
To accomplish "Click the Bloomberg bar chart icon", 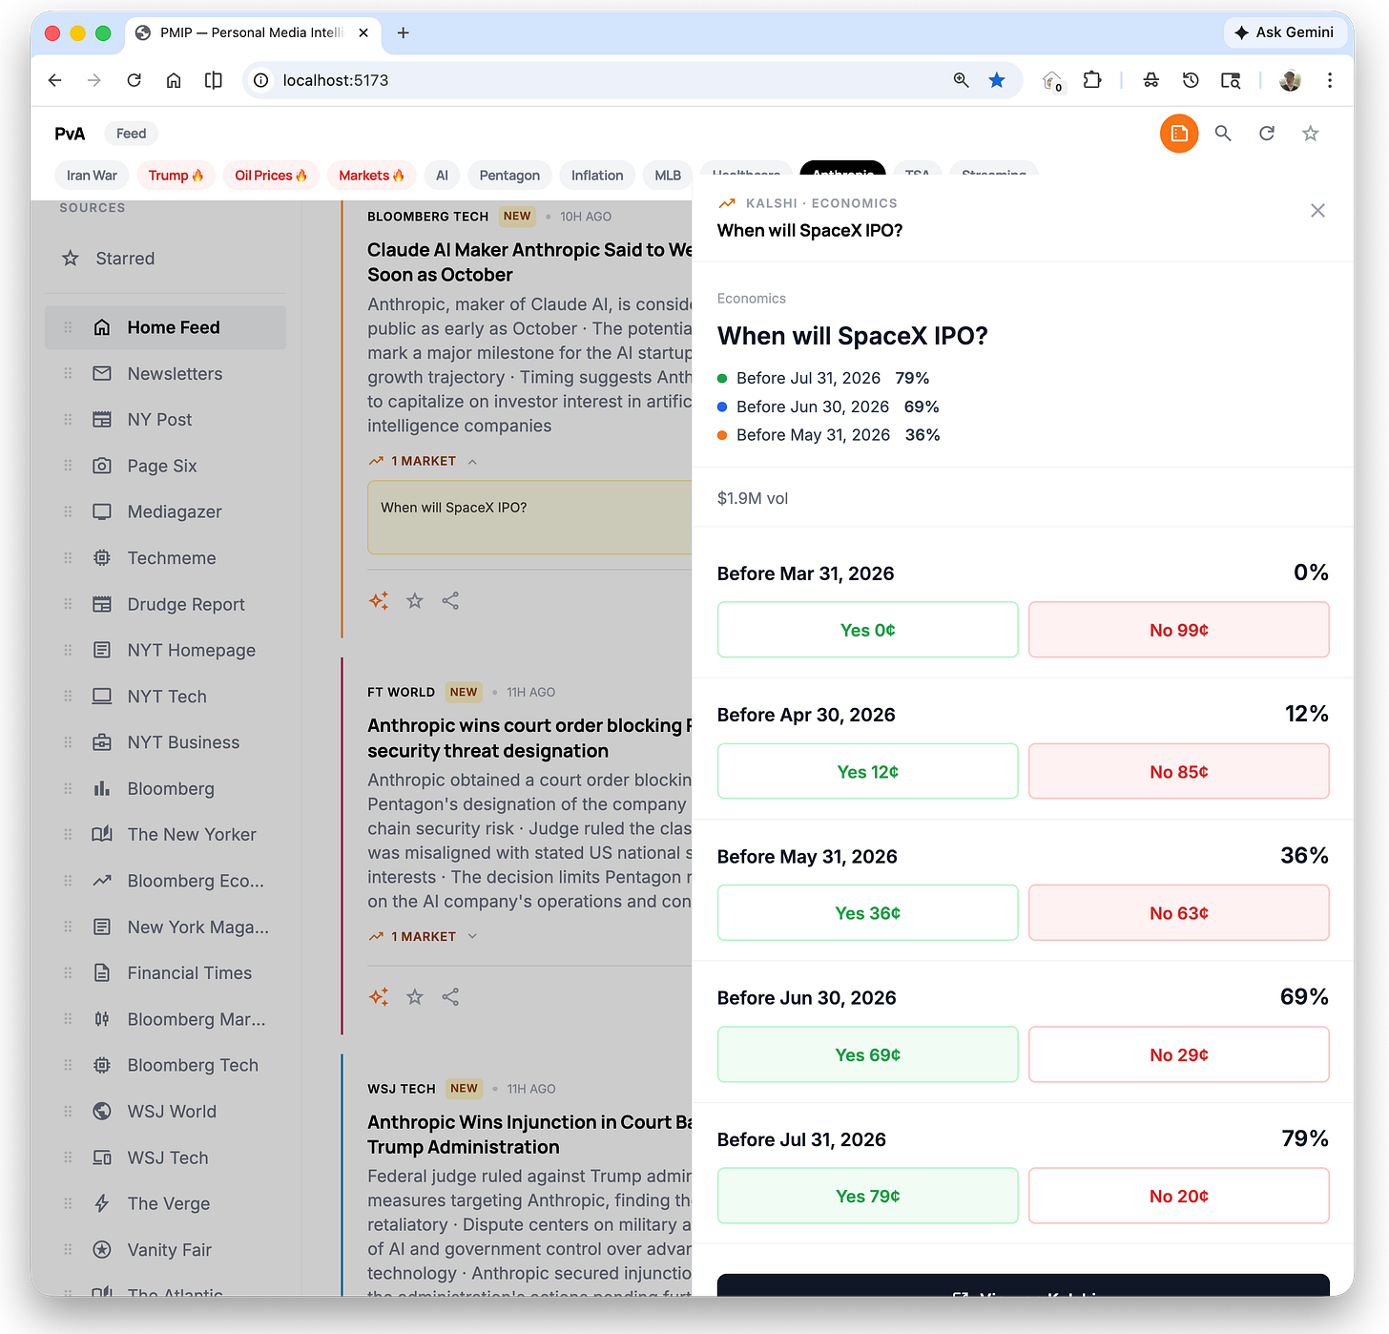I will tap(102, 788).
